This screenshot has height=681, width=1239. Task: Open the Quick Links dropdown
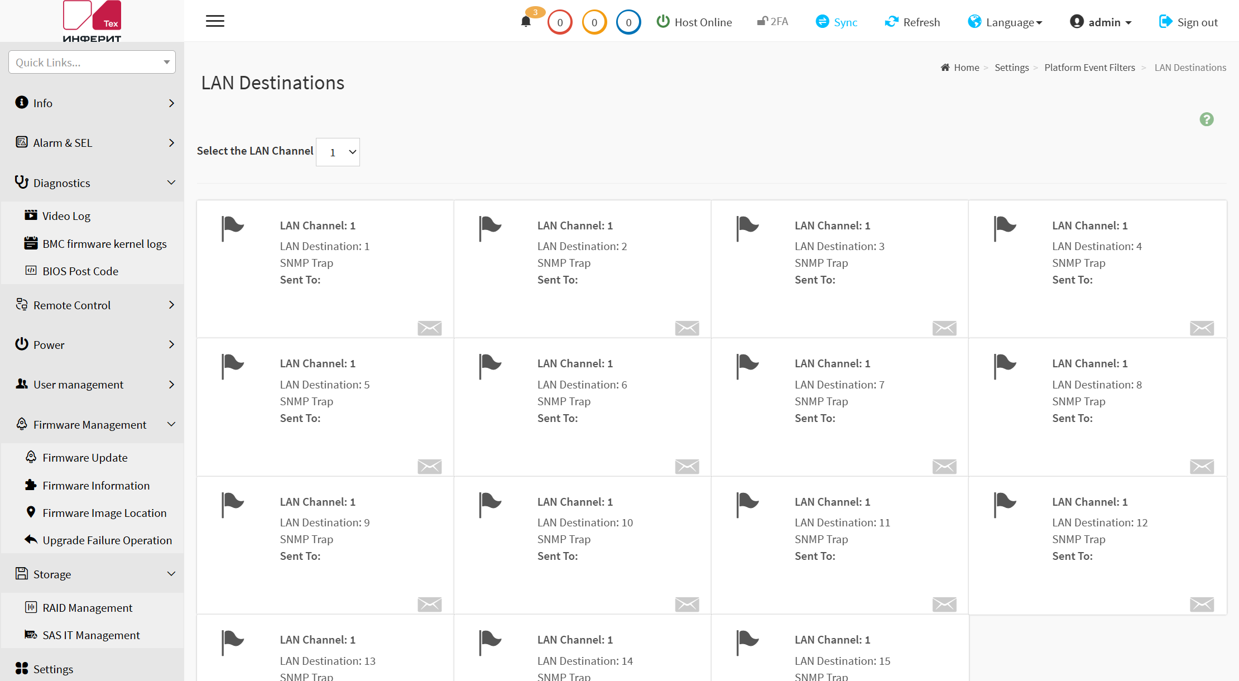click(92, 62)
